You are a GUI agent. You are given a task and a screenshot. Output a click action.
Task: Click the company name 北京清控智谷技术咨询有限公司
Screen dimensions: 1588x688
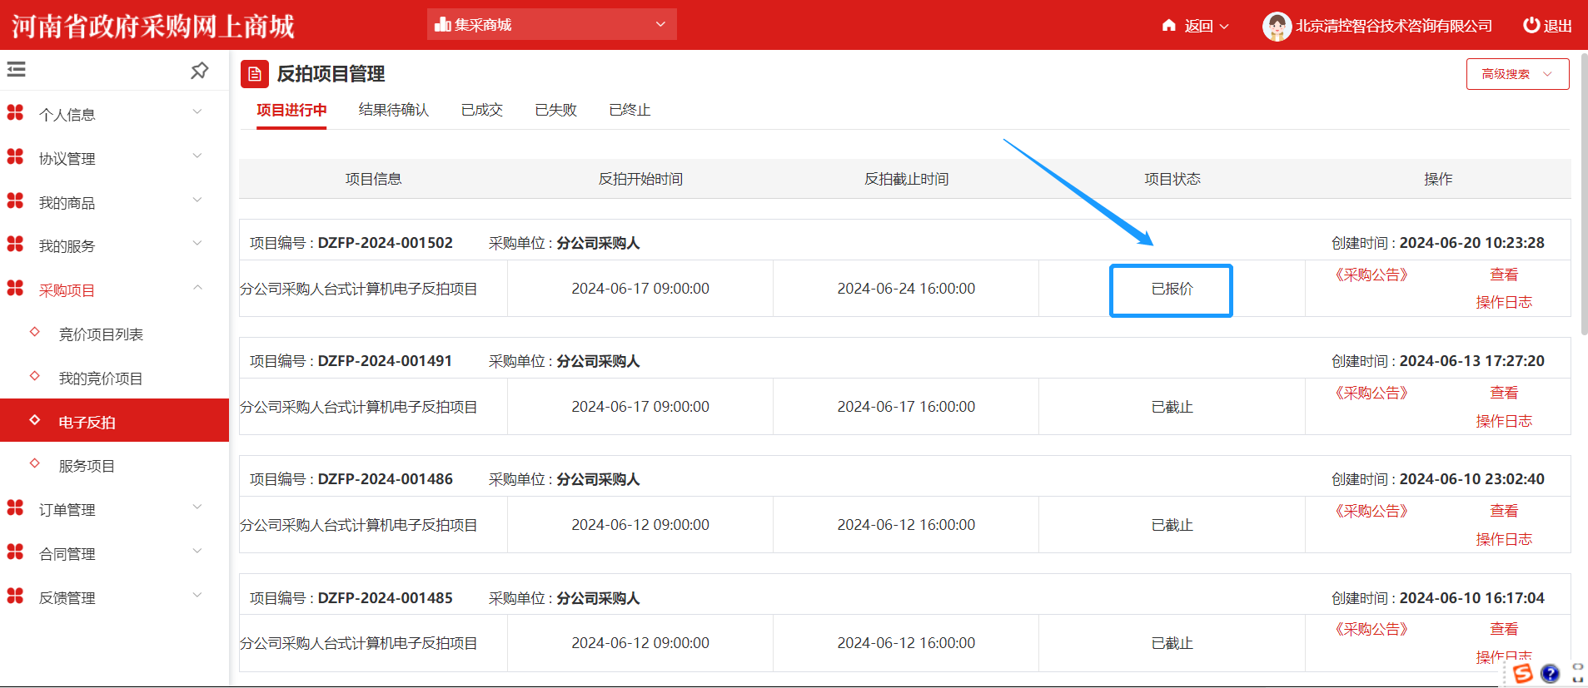coord(1394,26)
